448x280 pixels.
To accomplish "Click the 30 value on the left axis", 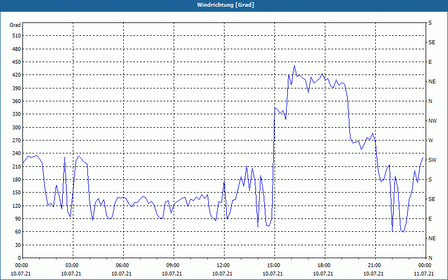I will 18,245.
